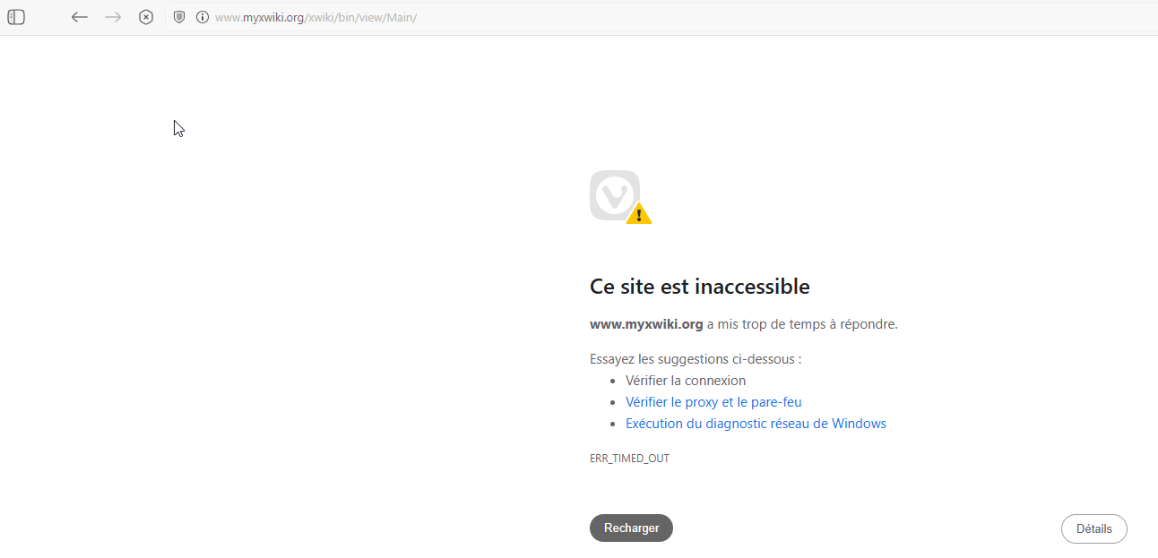Open 'Vérifier le proxy et le pare-feu' link
Viewport: 1158px width, 558px height.
click(x=713, y=402)
